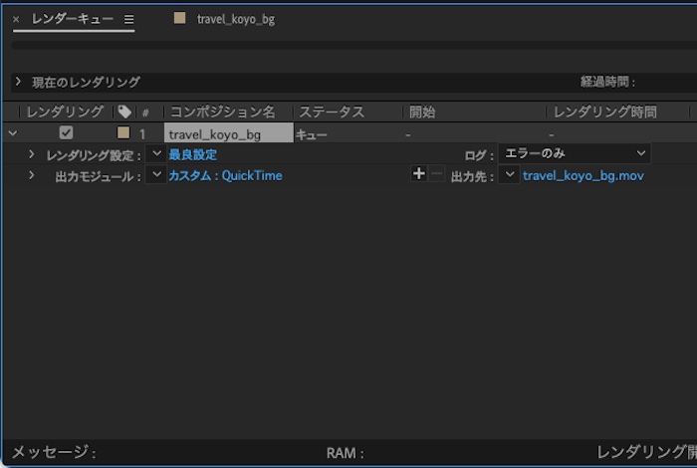Close the レンダーキュー panel with the x icon
697x468 pixels.
[x=16, y=19]
